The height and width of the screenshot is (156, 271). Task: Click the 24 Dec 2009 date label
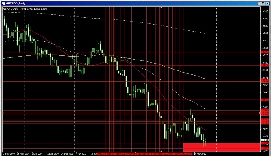[67, 154]
